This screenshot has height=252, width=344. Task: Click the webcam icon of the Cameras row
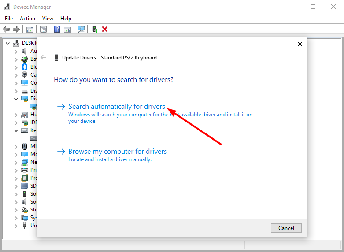pyautogui.click(x=25, y=75)
